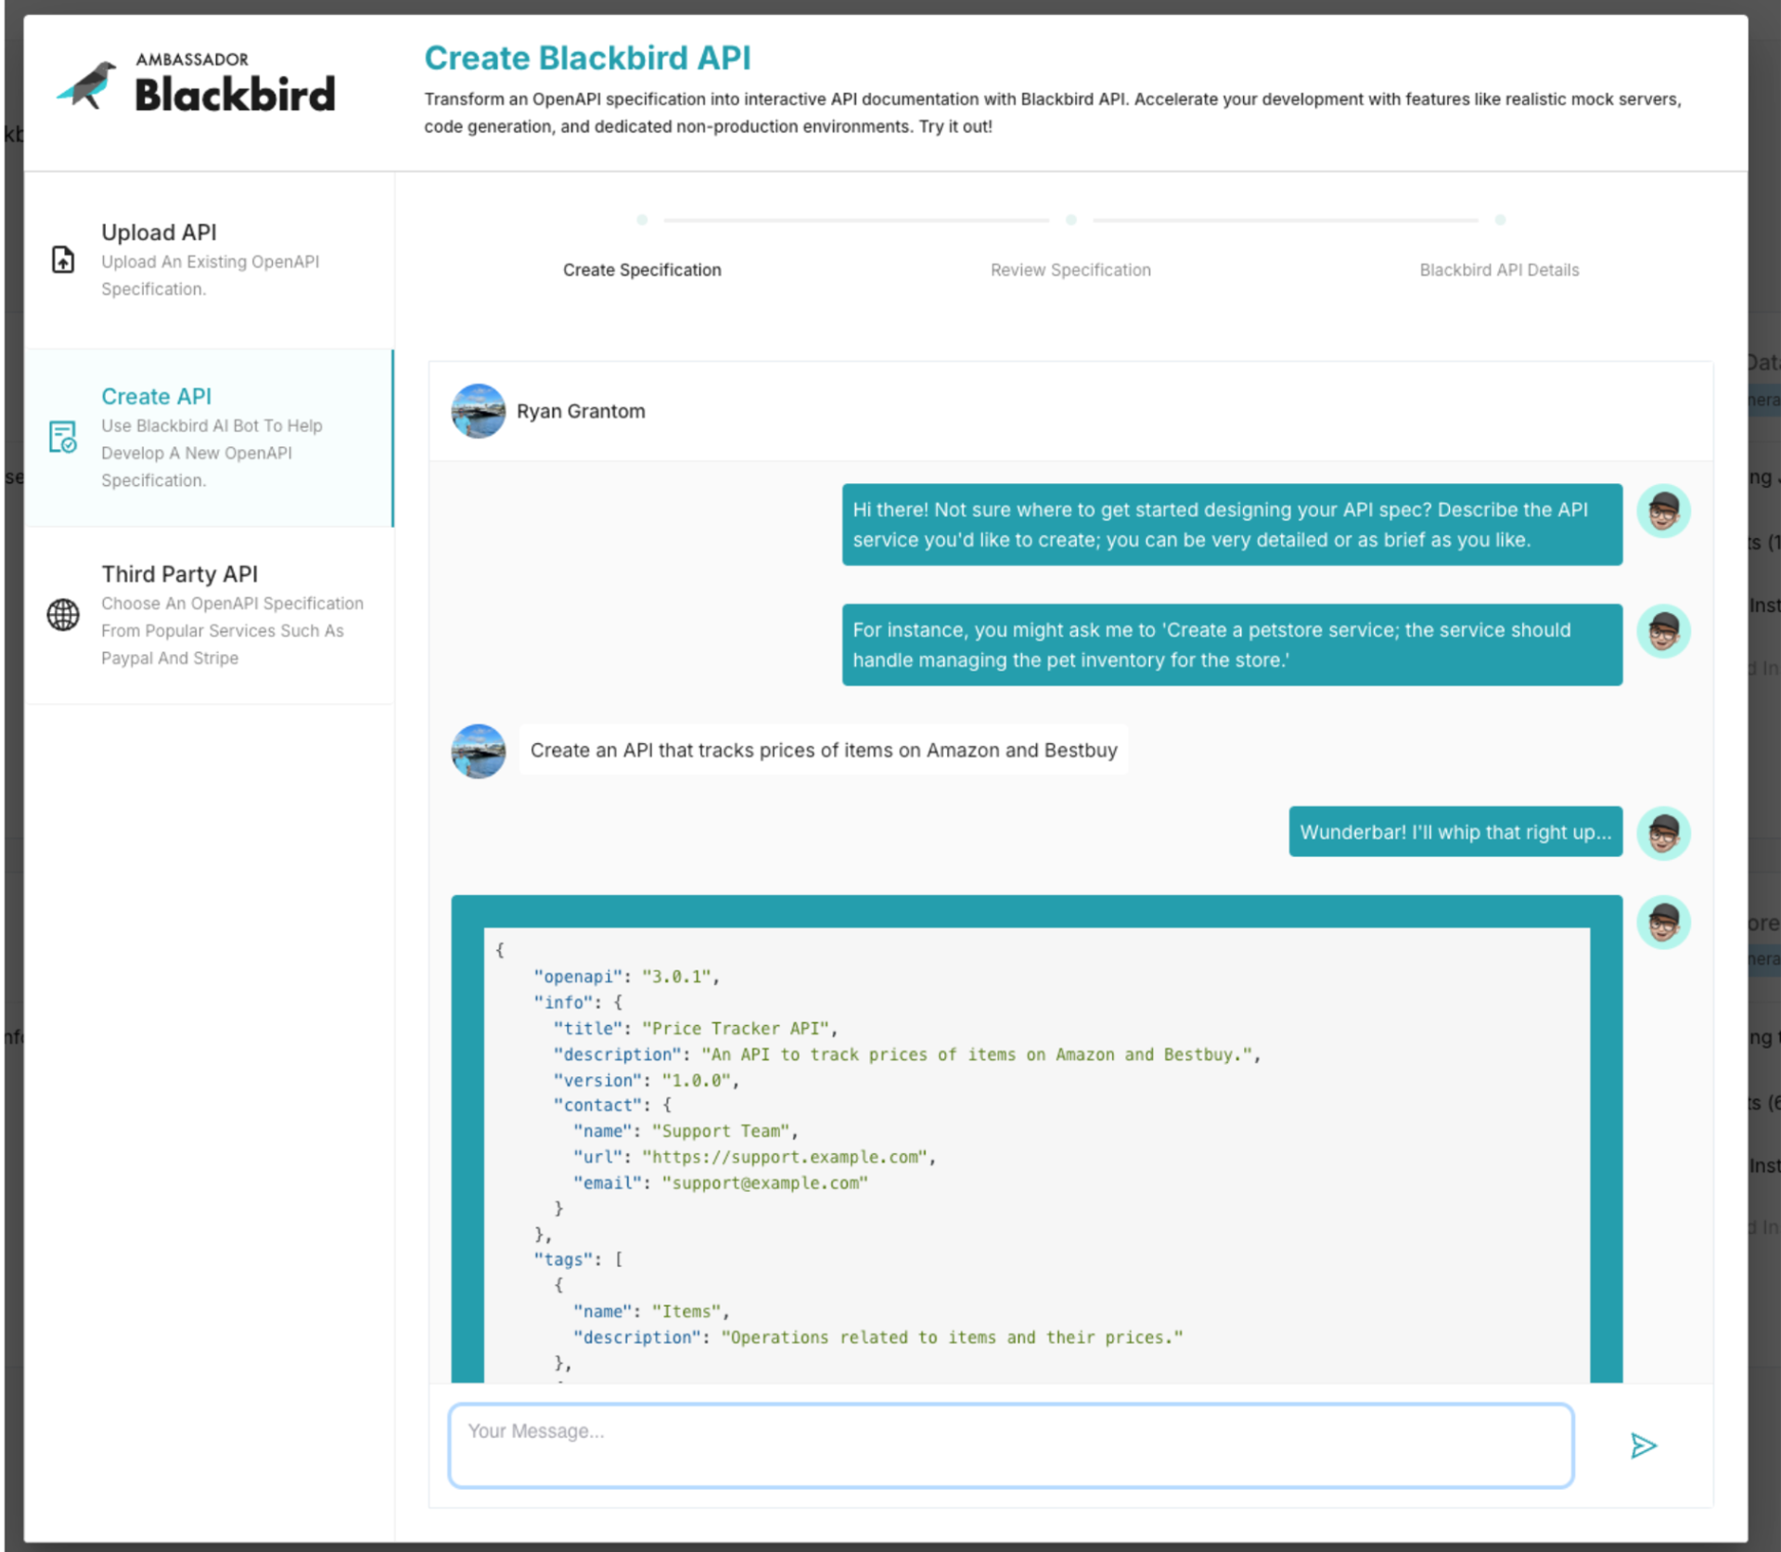Open the Third Party API option
1781x1552 pixels.
click(210, 615)
